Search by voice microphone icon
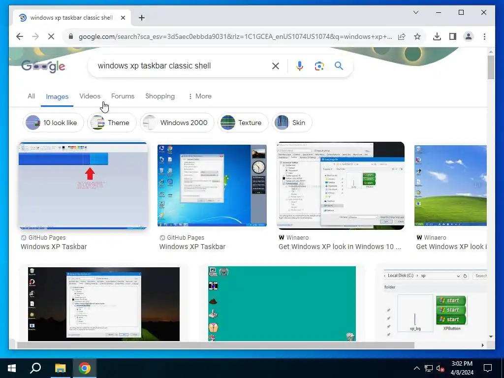 tap(299, 66)
